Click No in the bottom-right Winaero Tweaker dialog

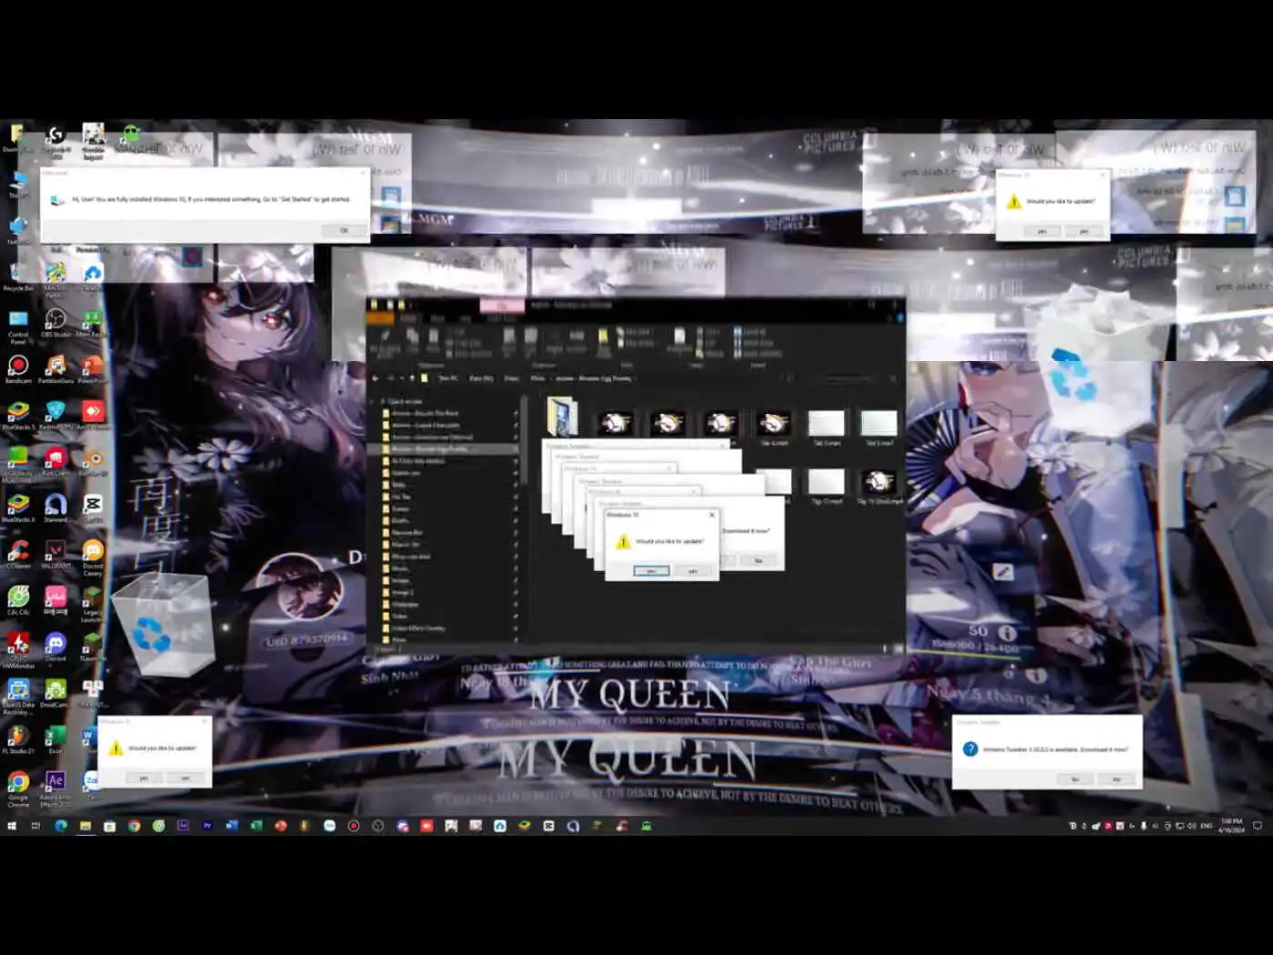click(1117, 779)
